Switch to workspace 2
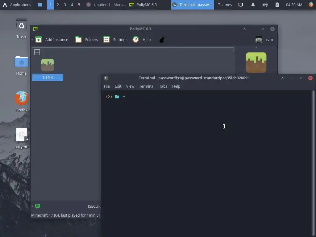316x237 pixels. [58, 5]
